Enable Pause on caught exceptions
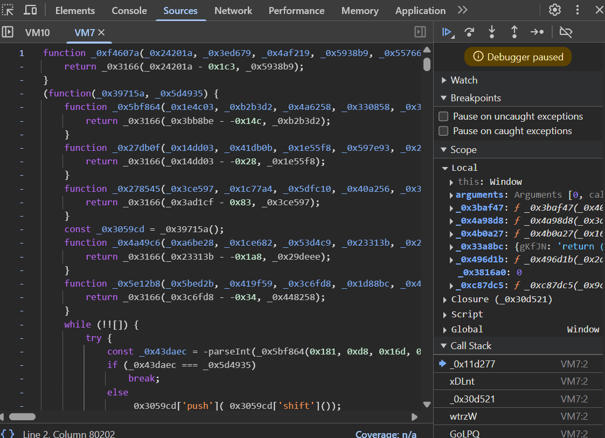The image size is (605, 438). pos(443,131)
